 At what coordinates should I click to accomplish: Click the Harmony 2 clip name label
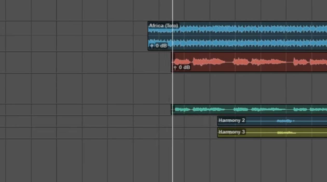point(231,120)
